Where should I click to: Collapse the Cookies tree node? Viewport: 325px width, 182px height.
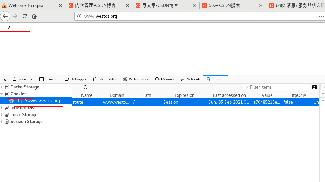tap(2, 94)
